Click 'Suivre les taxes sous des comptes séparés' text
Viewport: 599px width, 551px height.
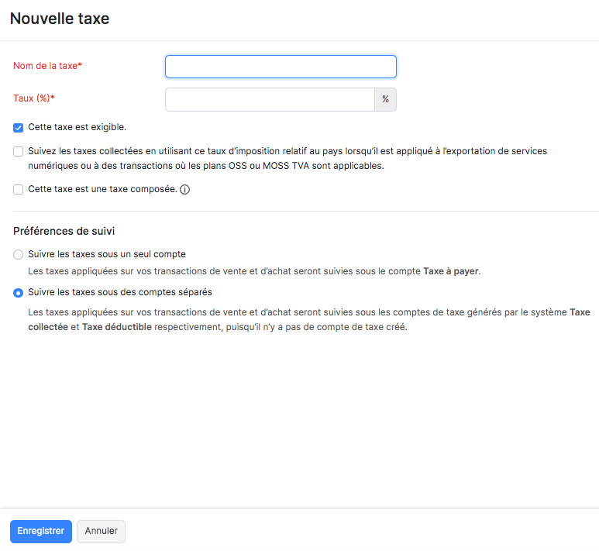tap(120, 292)
